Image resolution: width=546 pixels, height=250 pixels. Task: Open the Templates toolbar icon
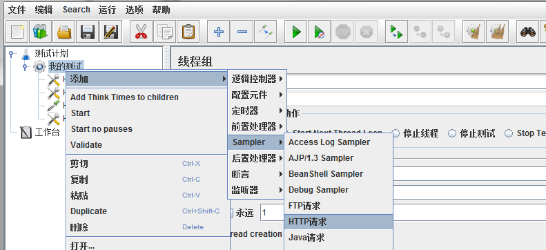[x=41, y=32]
